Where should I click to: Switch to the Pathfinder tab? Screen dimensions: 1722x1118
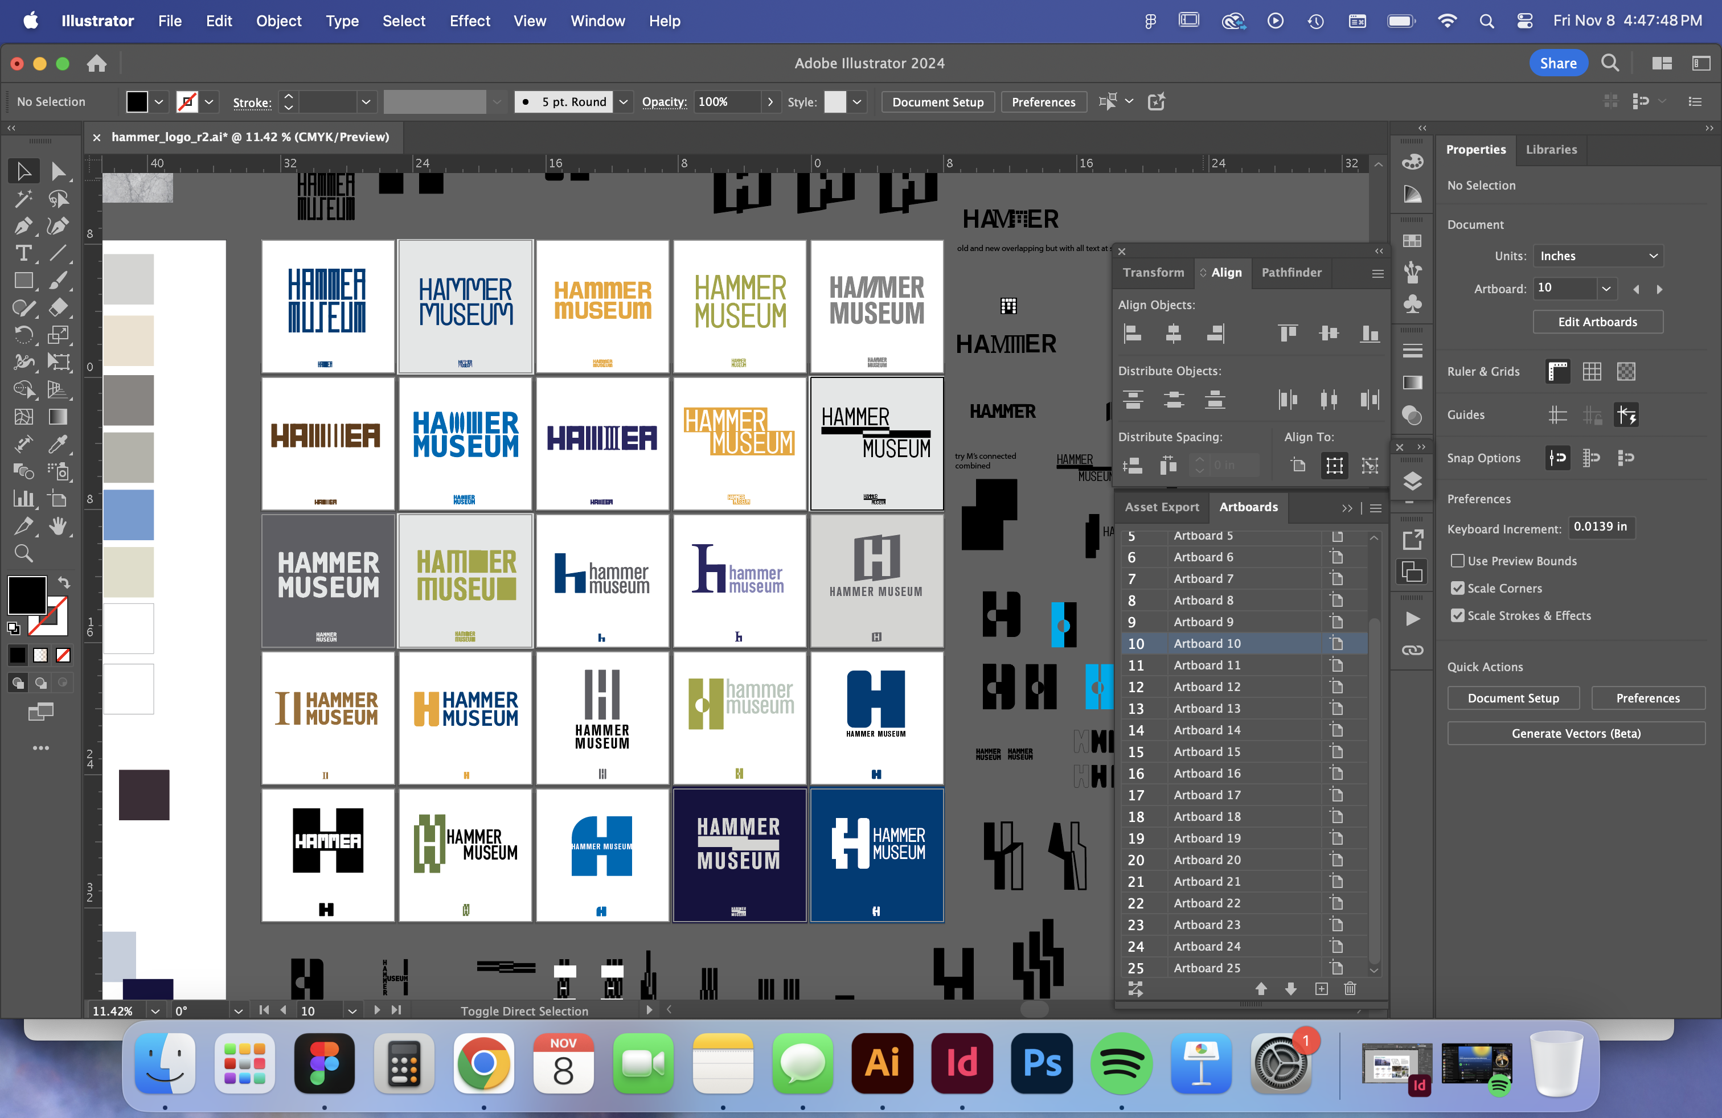1291,273
